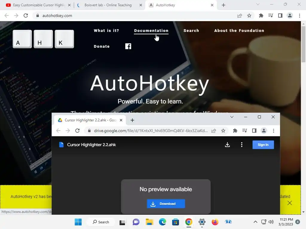The height and width of the screenshot is (229, 306).
Task: Reload the autohotkey.com page
Action: (x=26, y=16)
